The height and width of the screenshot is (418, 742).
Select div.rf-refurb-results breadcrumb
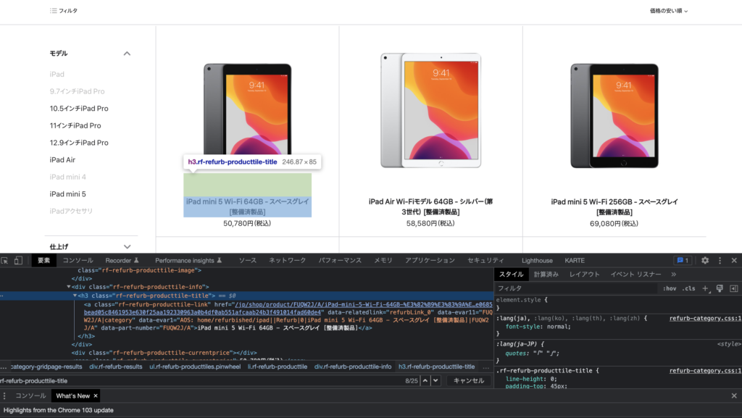click(116, 367)
